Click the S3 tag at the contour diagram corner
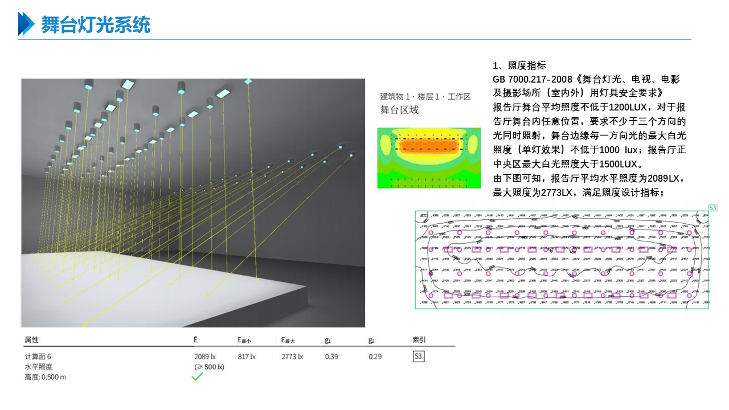This screenshot has height=410, width=729. [x=712, y=208]
